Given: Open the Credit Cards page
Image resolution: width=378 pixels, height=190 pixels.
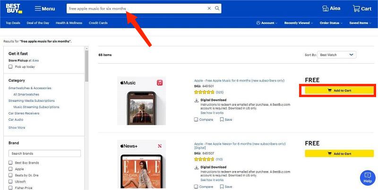Looking at the screenshot, I should coord(98,23).
